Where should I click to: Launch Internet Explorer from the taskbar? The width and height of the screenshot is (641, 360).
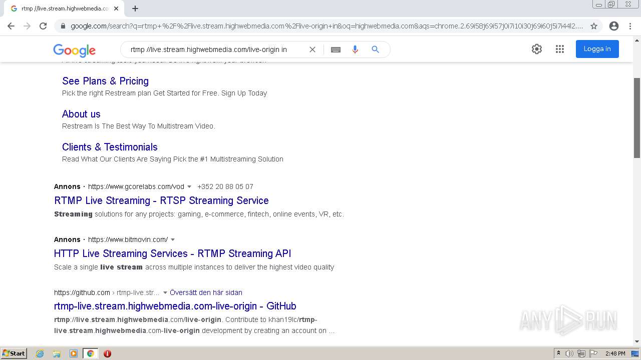40,353
